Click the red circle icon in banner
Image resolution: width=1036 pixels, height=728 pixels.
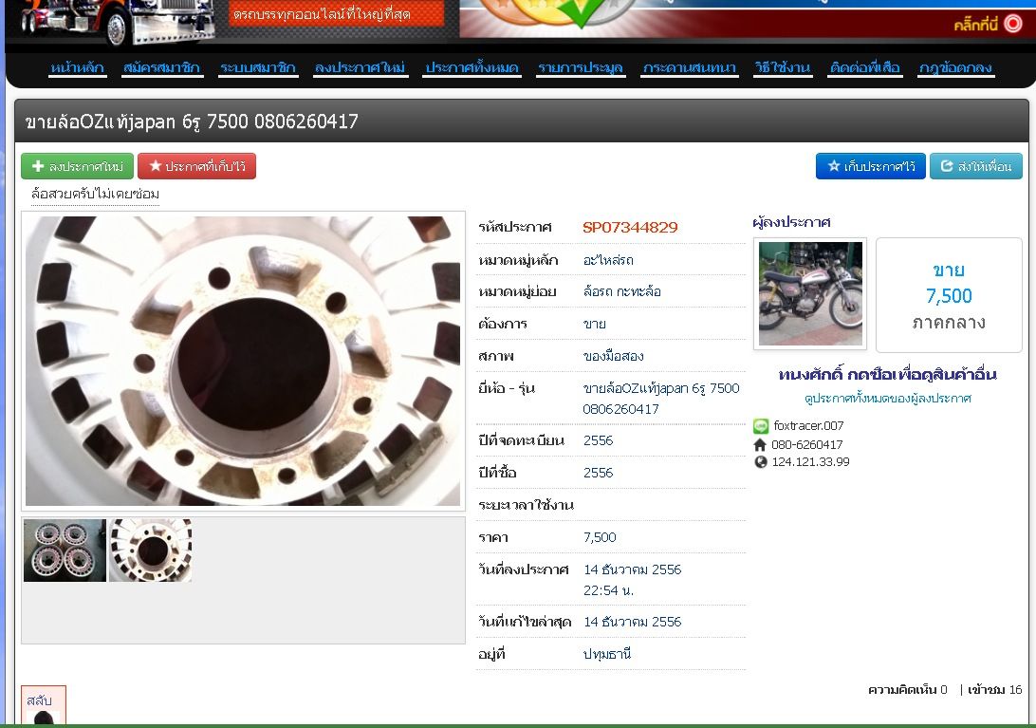pyautogui.click(x=1013, y=24)
